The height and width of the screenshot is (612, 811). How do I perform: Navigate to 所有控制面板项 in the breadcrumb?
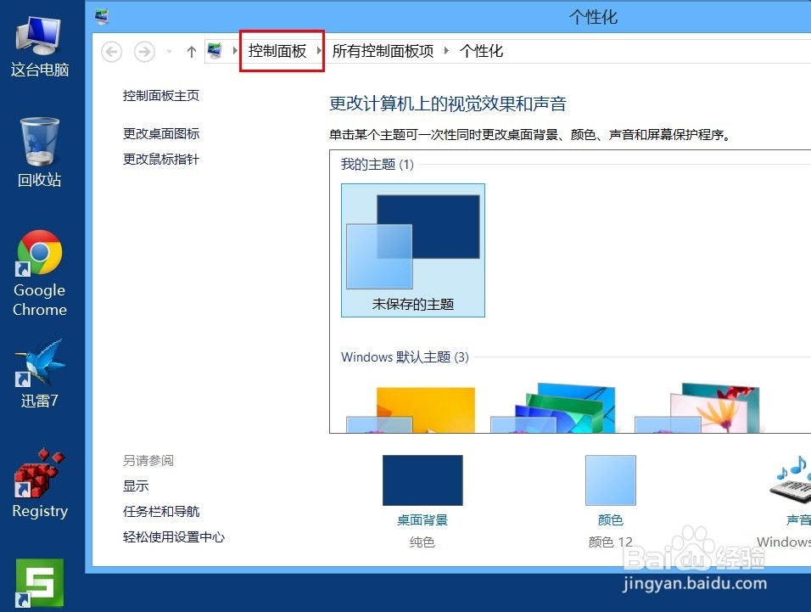pos(383,51)
